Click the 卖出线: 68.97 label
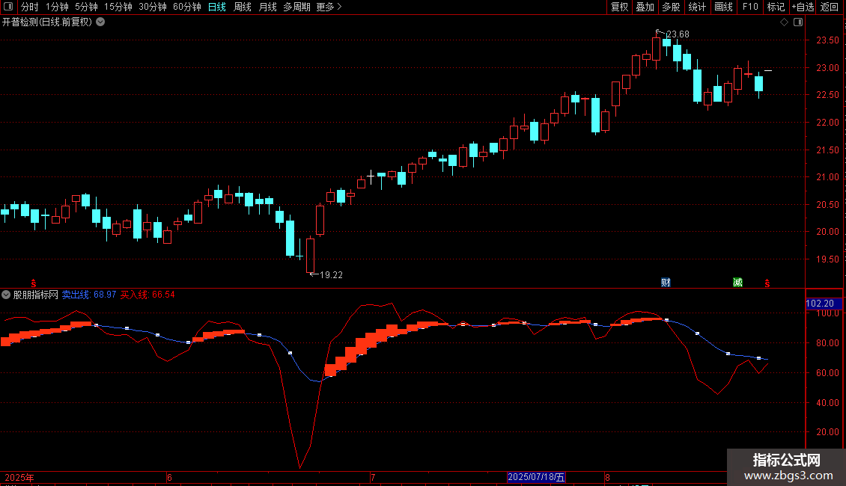The height and width of the screenshot is (486, 846). 89,295
